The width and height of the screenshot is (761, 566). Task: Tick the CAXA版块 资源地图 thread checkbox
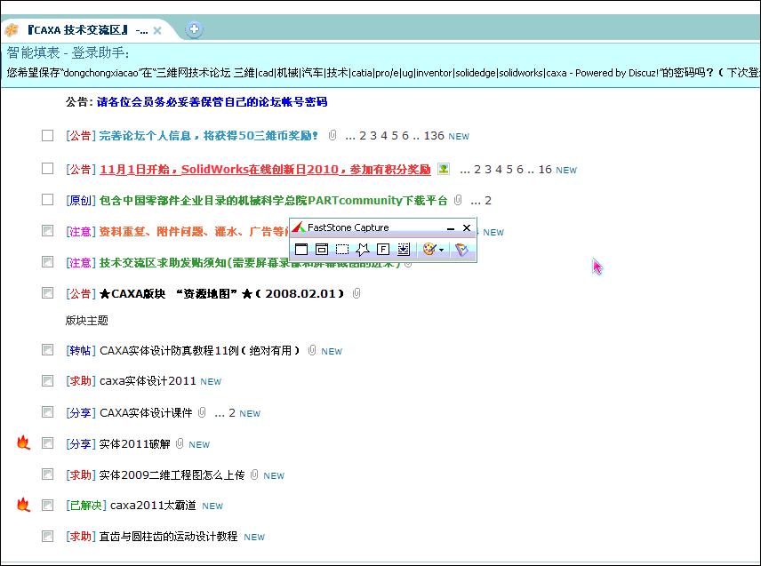pyautogui.click(x=48, y=293)
